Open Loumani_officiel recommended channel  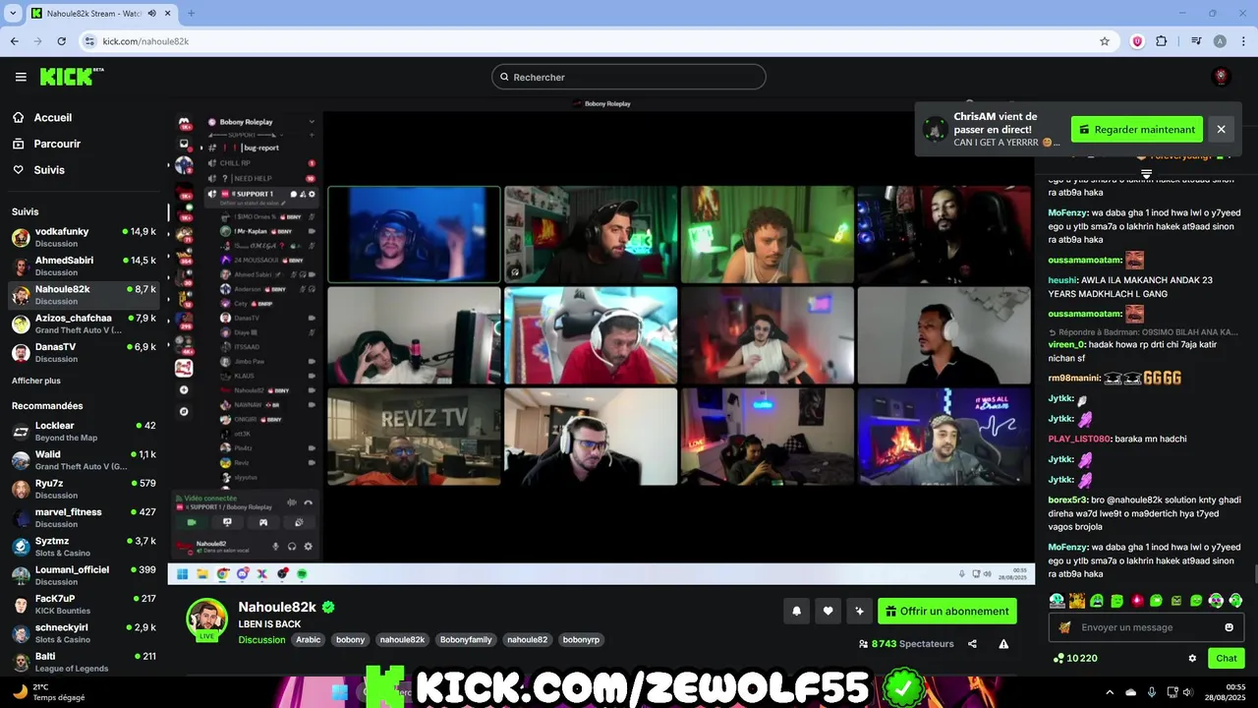[84, 574]
